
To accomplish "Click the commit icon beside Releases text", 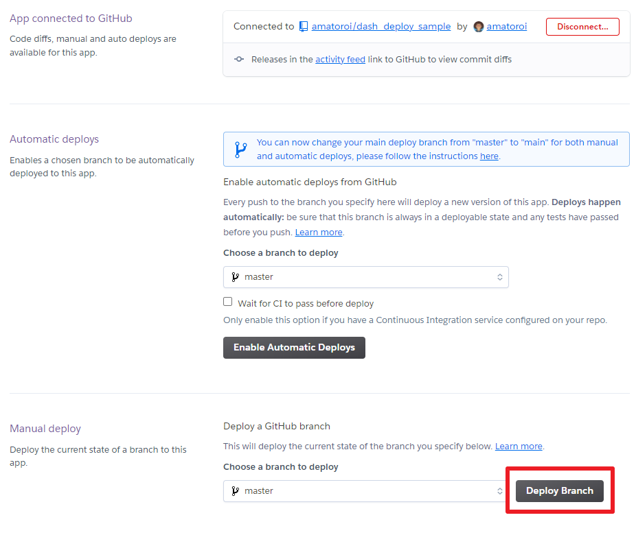I will [239, 59].
